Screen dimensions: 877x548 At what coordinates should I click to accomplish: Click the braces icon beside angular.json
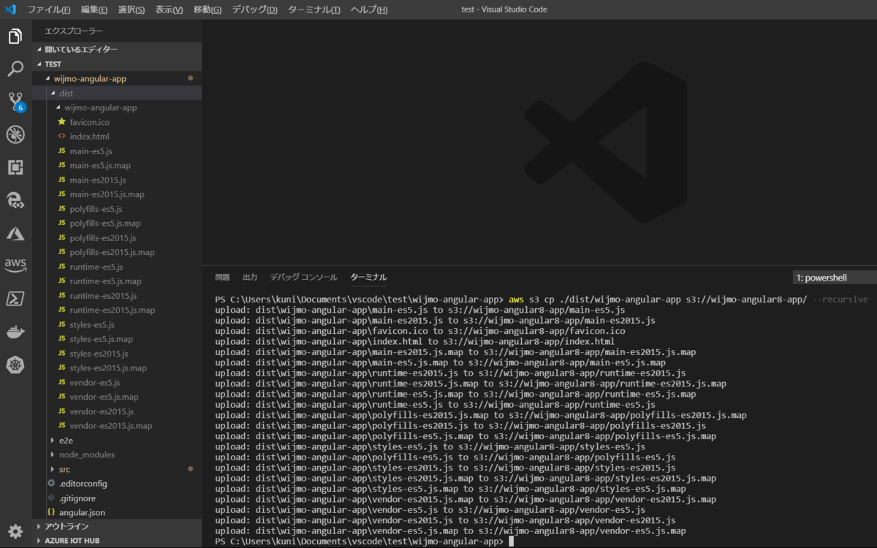tap(51, 513)
